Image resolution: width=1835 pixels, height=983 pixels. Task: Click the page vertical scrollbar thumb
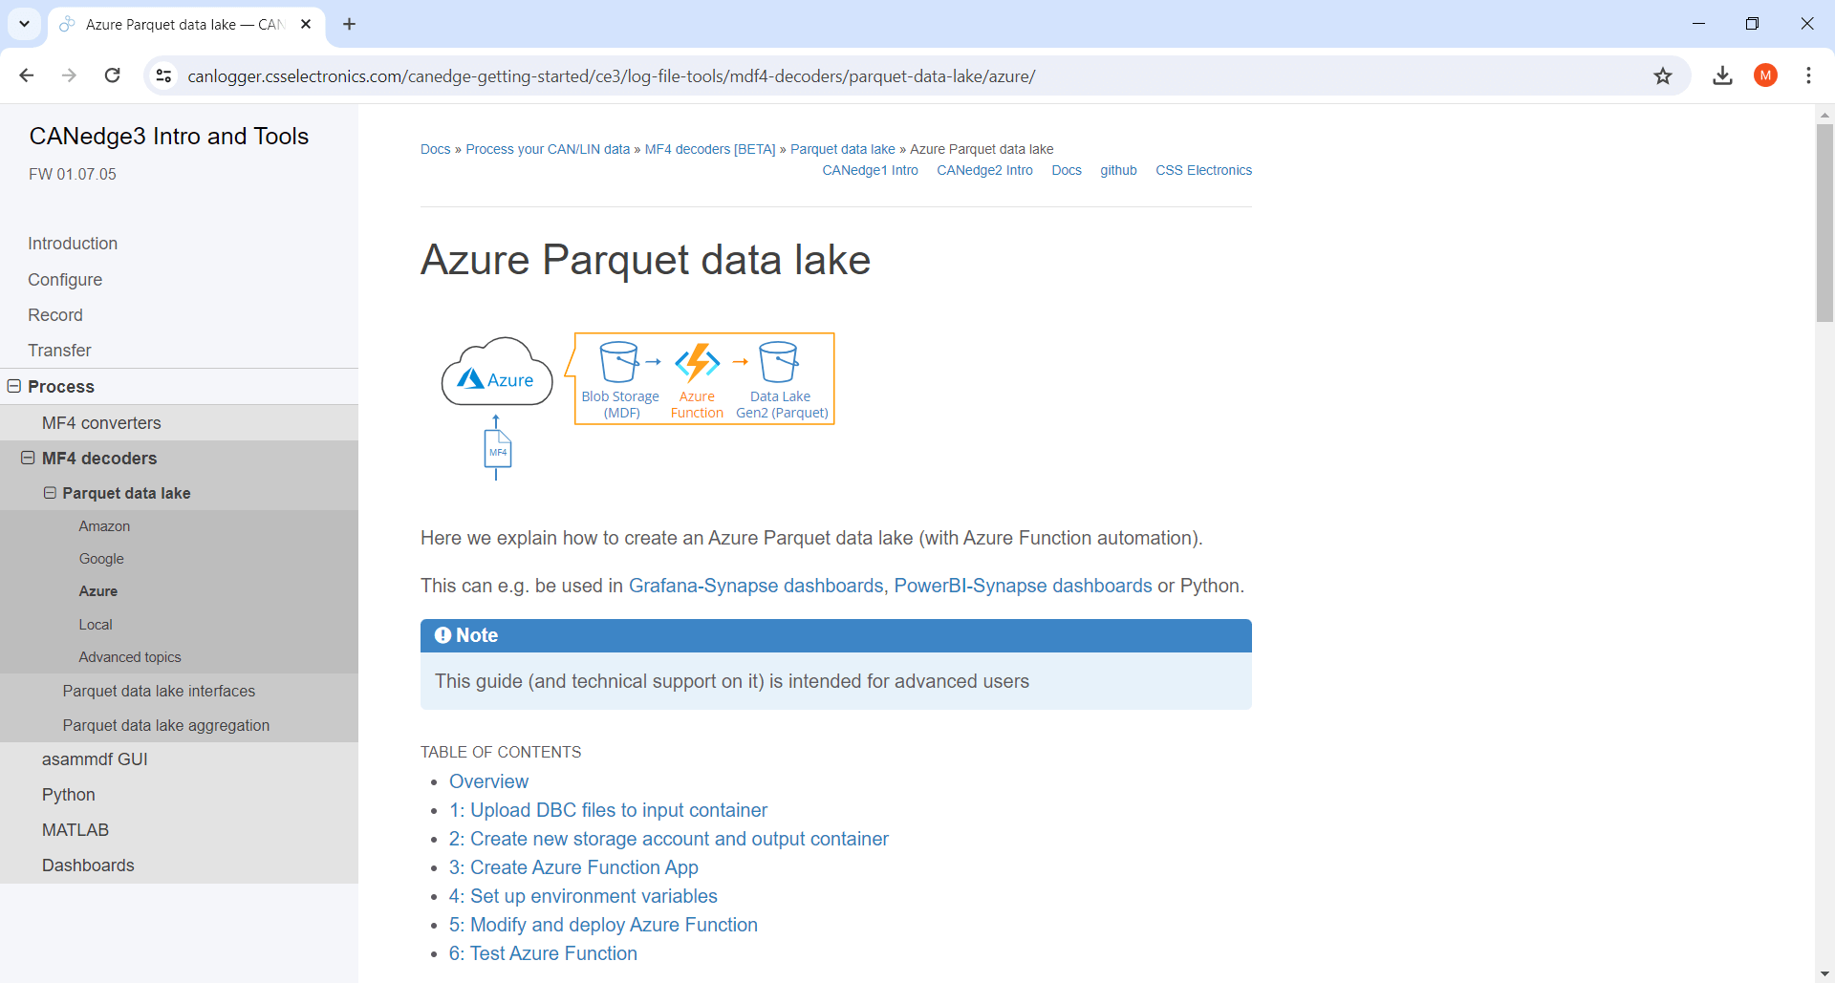pyautogui.click(x=1824, y=223)
